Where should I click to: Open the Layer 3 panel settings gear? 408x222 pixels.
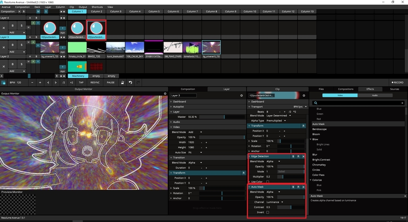coord(242,96)
